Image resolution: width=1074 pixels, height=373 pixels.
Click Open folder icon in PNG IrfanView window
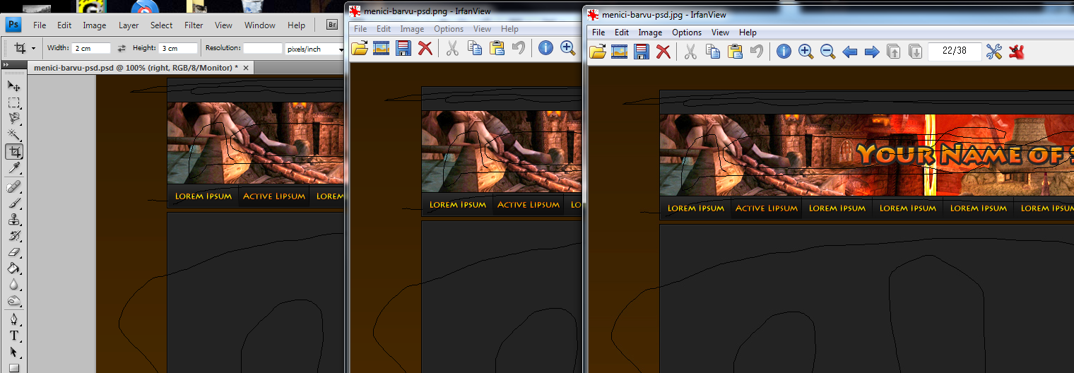[360, 48]
